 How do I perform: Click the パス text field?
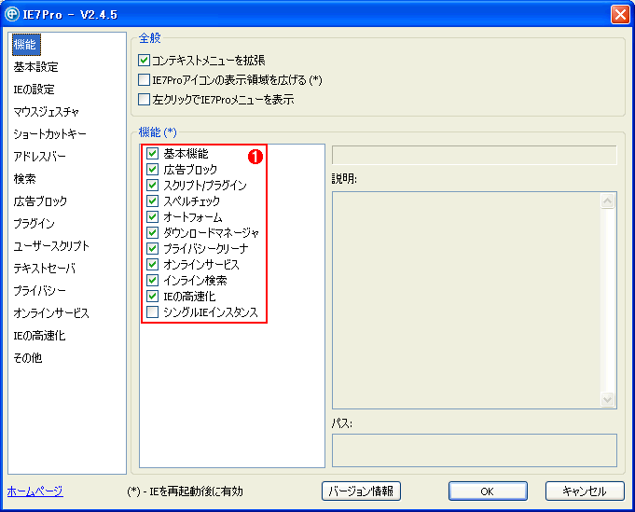pyautogui.click(x=475, y=450)
